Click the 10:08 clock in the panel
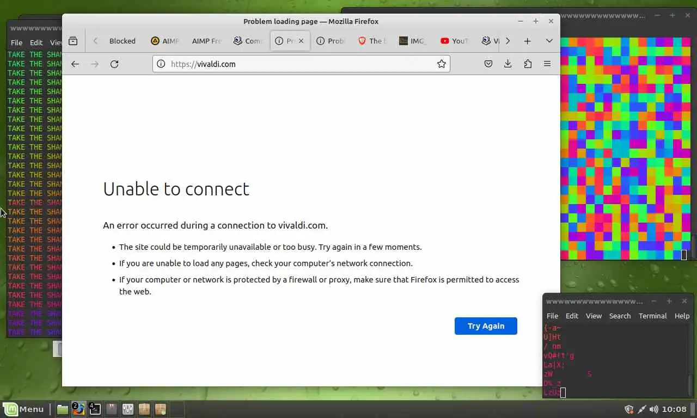 click(674, 409)
